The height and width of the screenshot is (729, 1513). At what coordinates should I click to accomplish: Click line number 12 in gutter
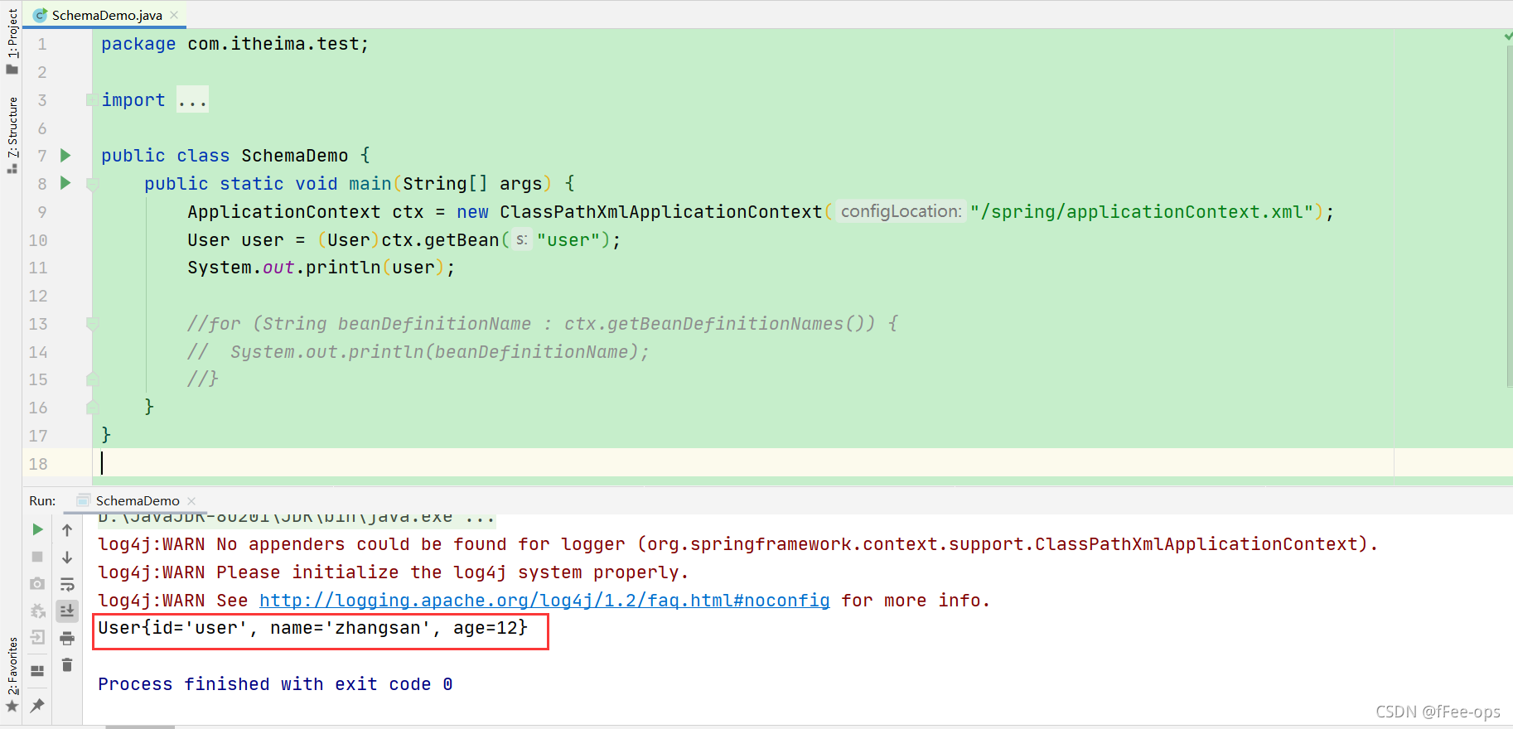[x=38, y=296]
